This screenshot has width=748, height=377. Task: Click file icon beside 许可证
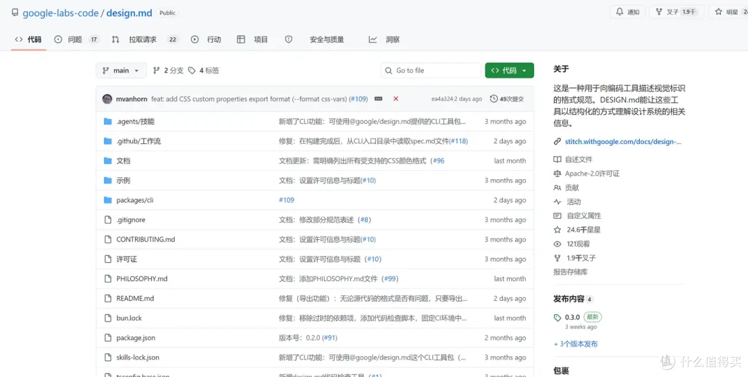coord(108,259)
